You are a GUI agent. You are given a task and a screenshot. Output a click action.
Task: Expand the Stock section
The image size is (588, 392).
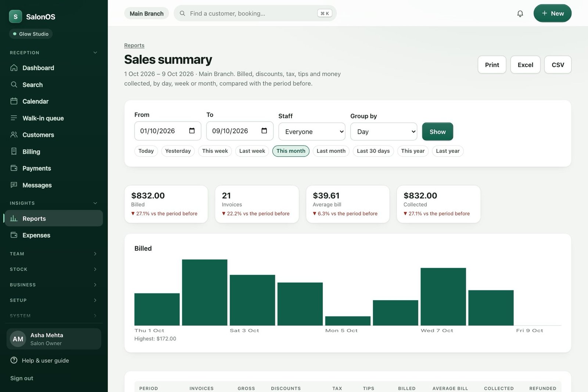(95, 269)
